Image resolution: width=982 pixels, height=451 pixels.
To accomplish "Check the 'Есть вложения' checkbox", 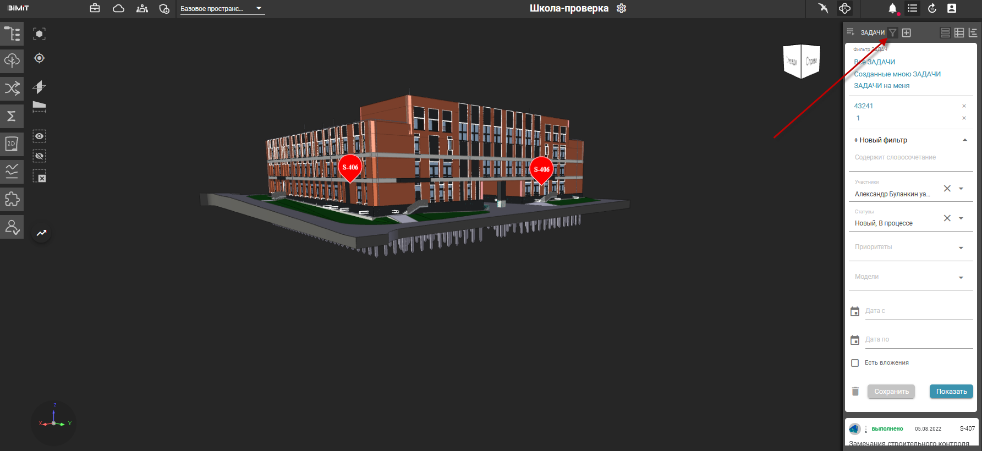I will [855, 363].
